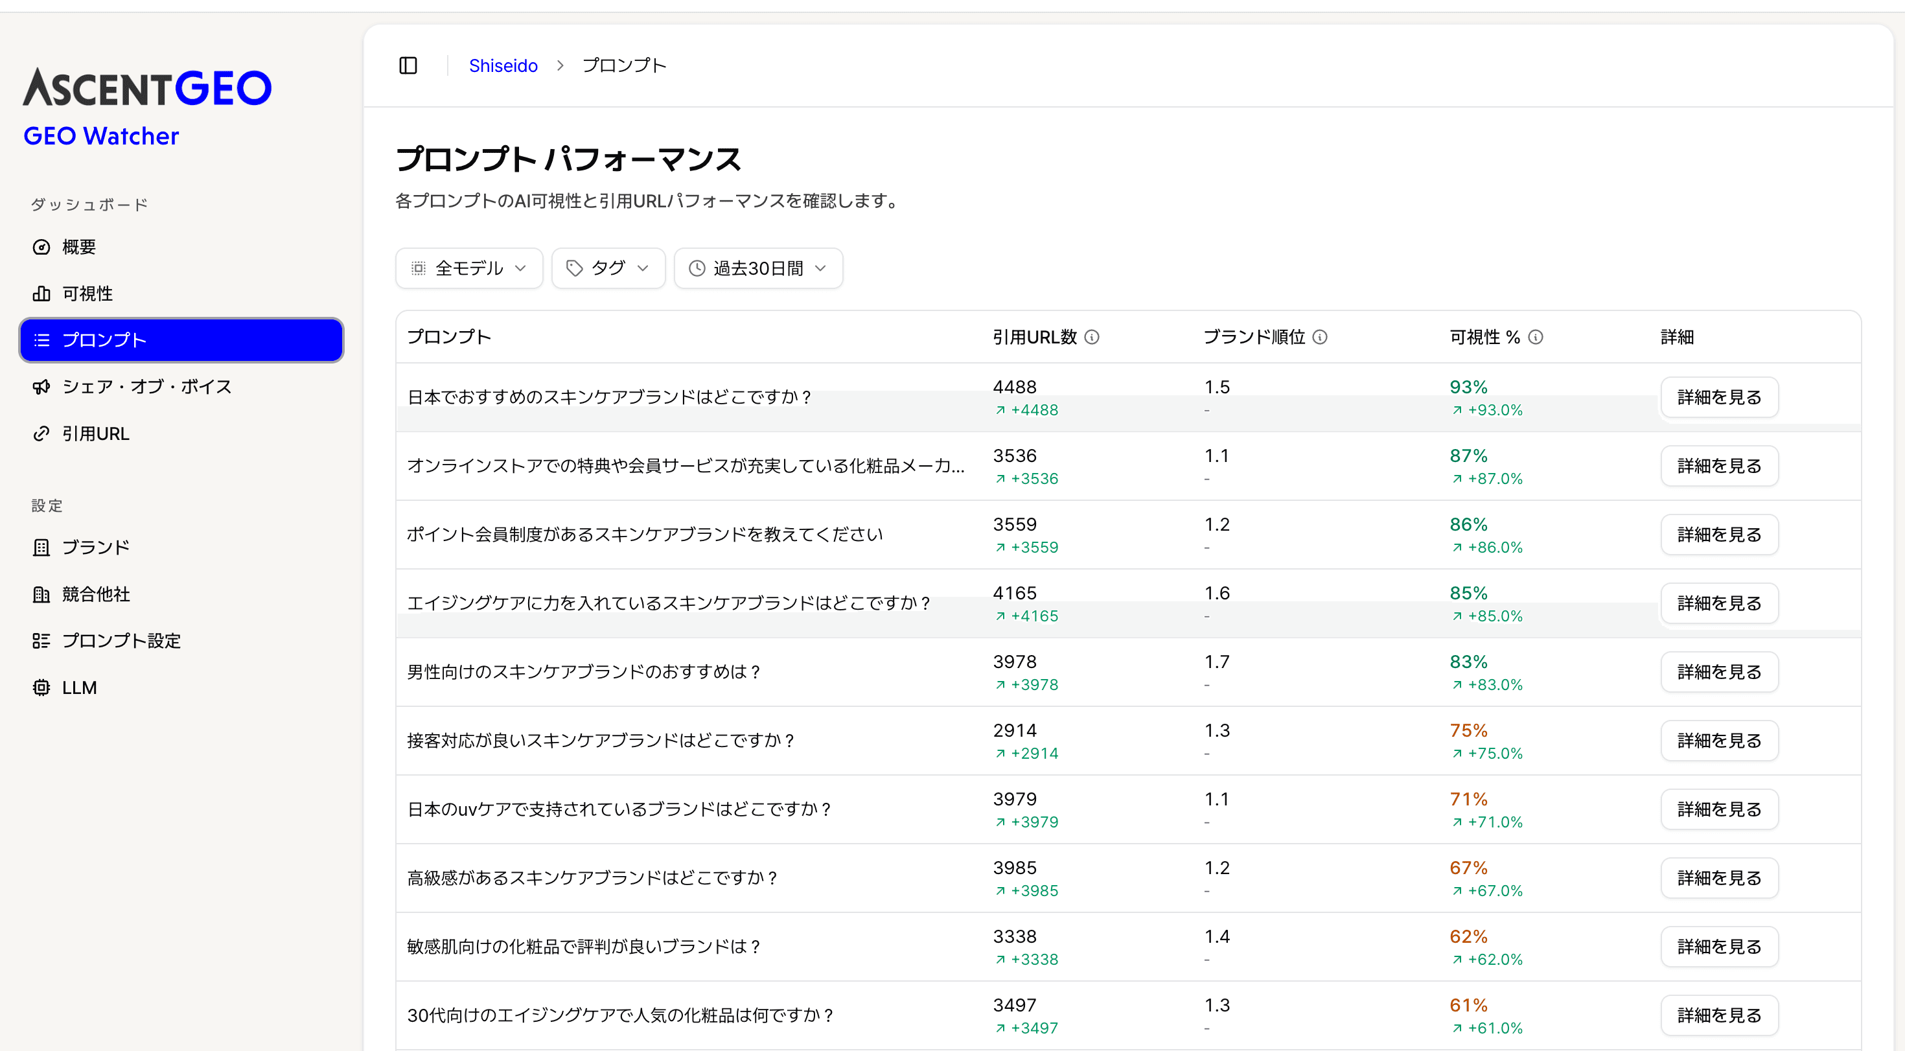Open LLM settings
This screenshot has height=1051, width=1905.
click(181, 688)
